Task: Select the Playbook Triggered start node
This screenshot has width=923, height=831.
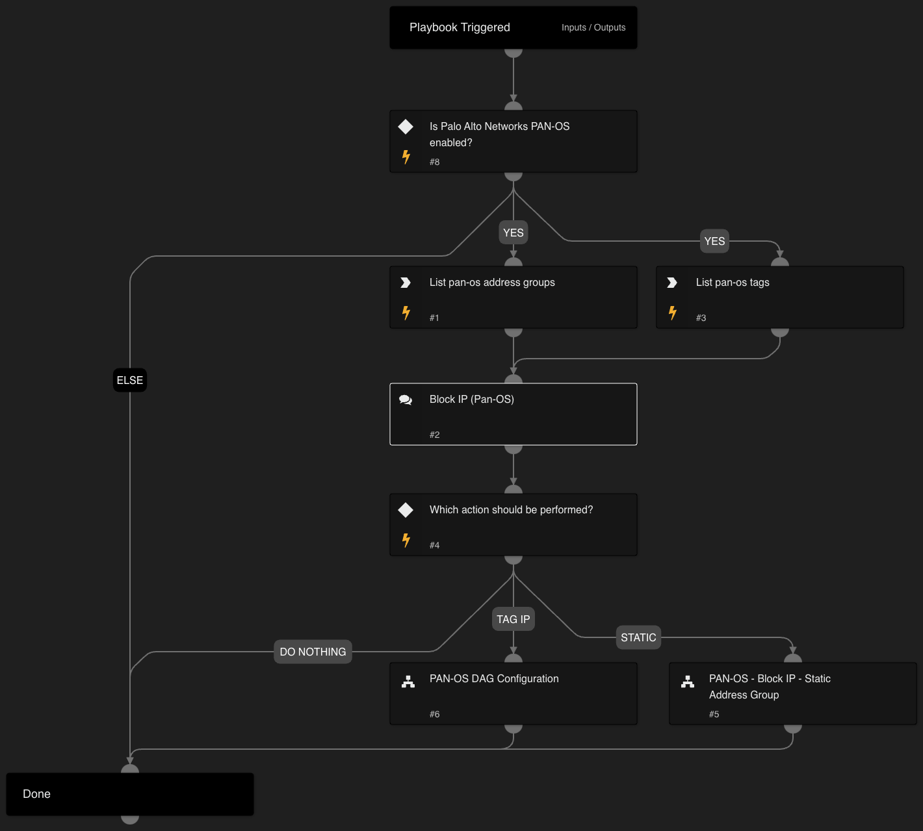Action: point(460,27)
